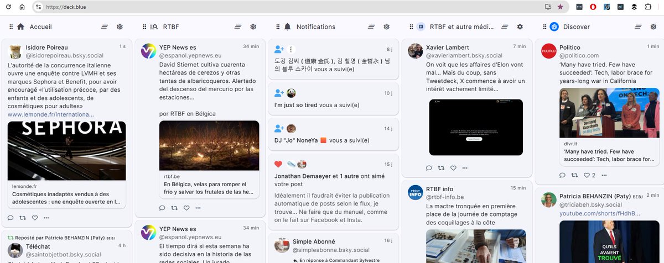664x263 pixels.
Task: Open the Simple Abonné profile name
Action: [314, 241]
